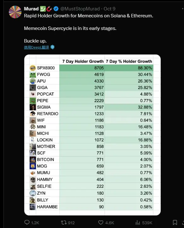Image resolution: width=184 pixels, height=228 pixels.
Task: Click the SPX6900 coin icon
Action: [x=33, y=68]
